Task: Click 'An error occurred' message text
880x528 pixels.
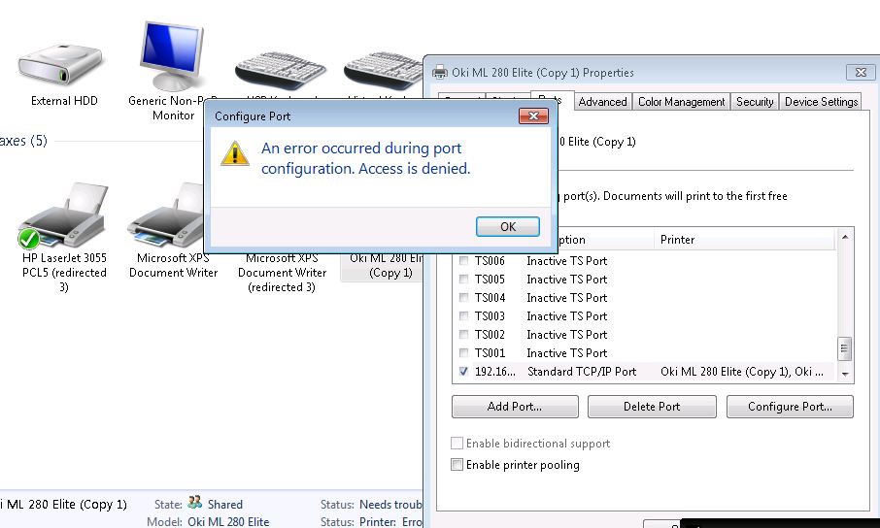Action: 365,158
